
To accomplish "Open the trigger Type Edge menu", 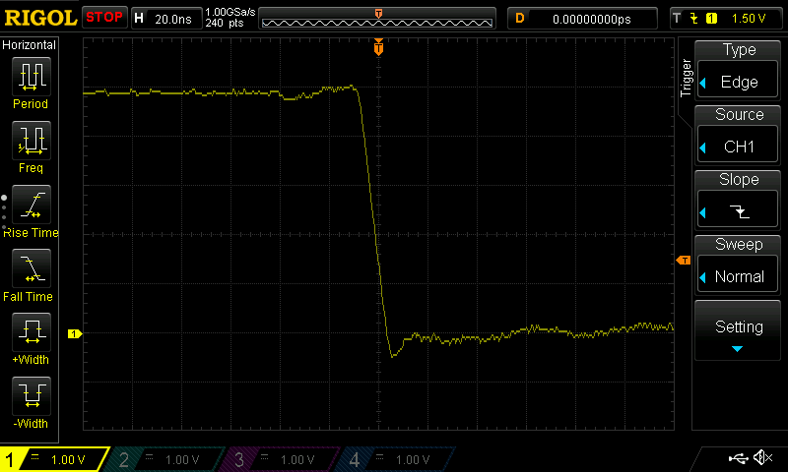I will coord(739,71).
